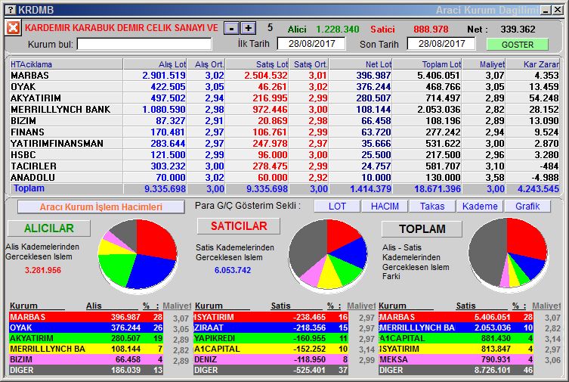Viewport: 569px width, 382px height.
Task: Click the GOSTER button
Action: click(x=518, y=45)
